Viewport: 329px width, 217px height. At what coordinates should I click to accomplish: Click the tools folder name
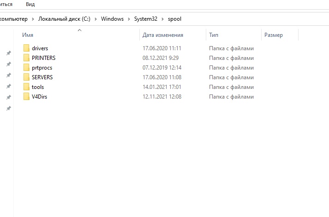(38, 87)
